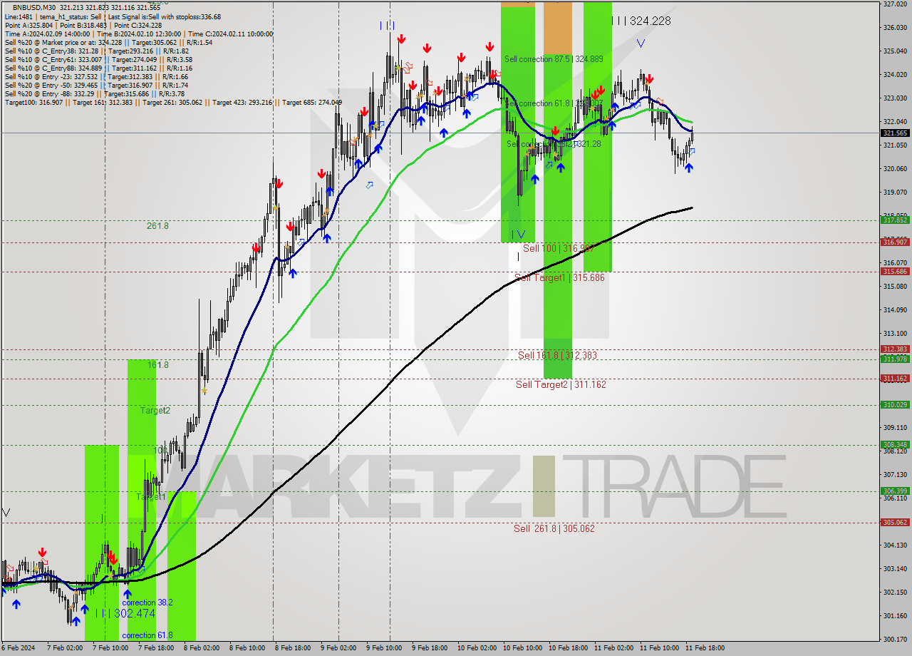The image size is (912, 656).
Task: Click the red 311.162 price axis tag
Action: [x=895, y=379]
